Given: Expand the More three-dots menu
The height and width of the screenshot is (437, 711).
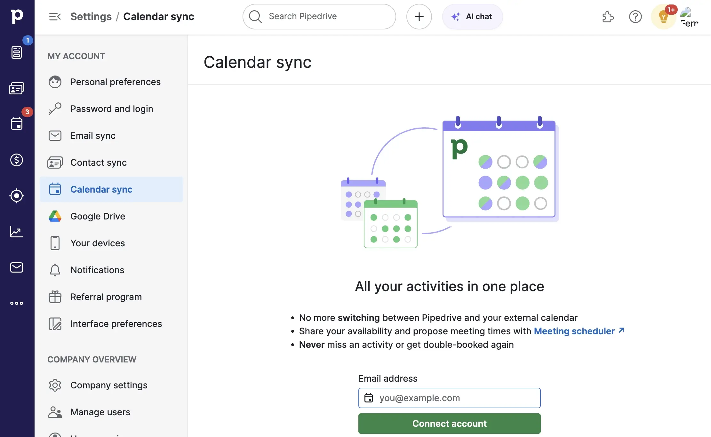Looking at the screenshot, I should pyautogui.click(x=17, y=303).
